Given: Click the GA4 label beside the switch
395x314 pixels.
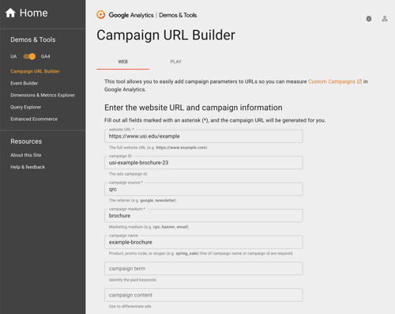Looking at the screenshot, I should point(45,56).
